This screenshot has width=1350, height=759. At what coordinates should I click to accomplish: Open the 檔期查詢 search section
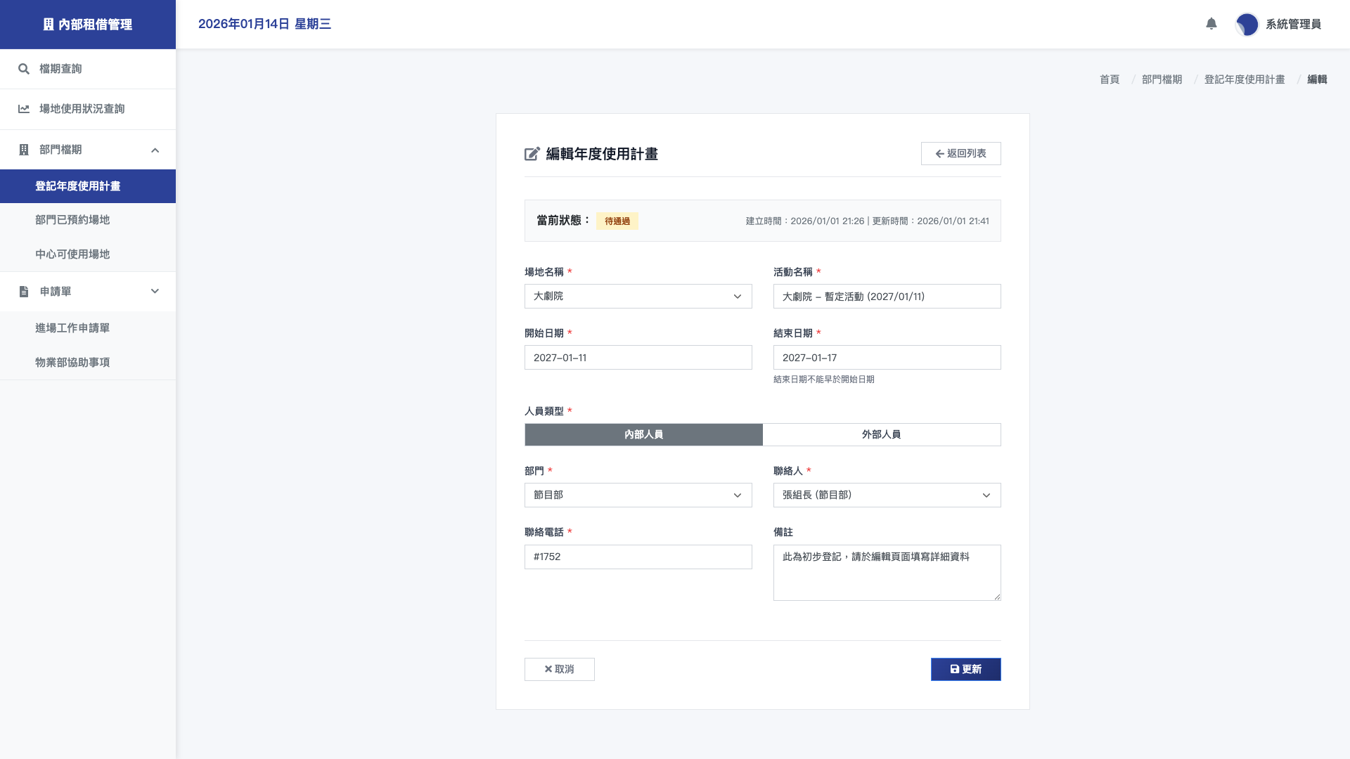click(x=59, y=68)
